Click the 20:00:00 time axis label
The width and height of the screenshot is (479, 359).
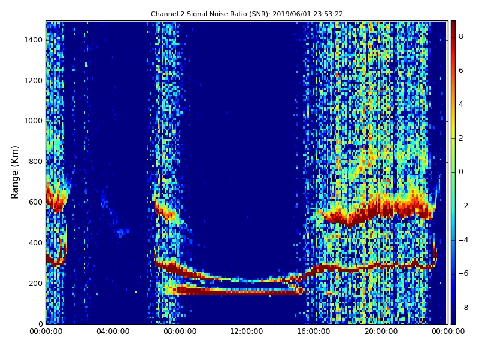click(x=381, y=331)
